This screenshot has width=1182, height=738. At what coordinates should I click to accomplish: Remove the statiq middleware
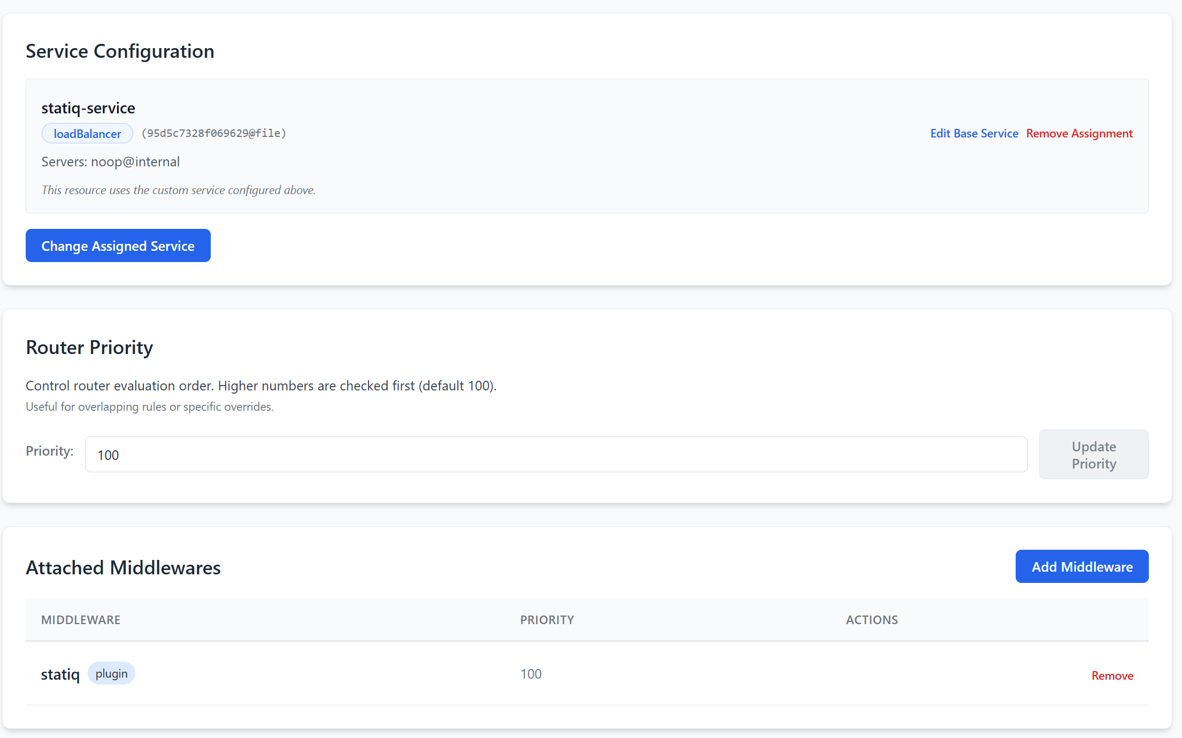1112,675
